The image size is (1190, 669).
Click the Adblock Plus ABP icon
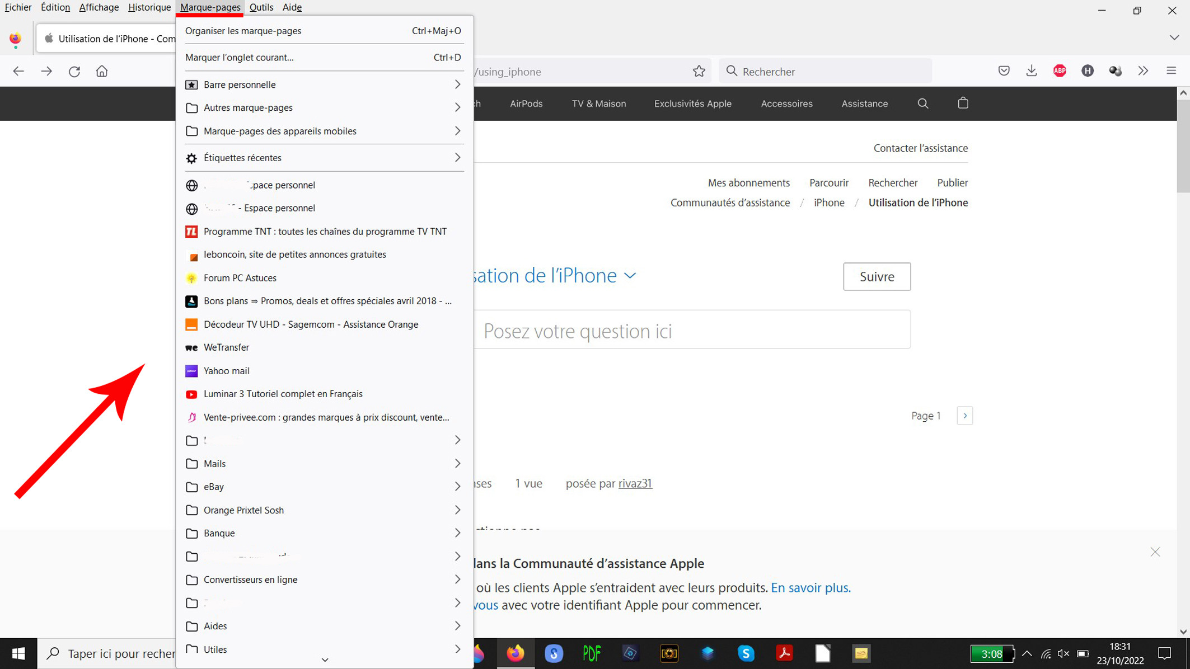pos(1060,71)
